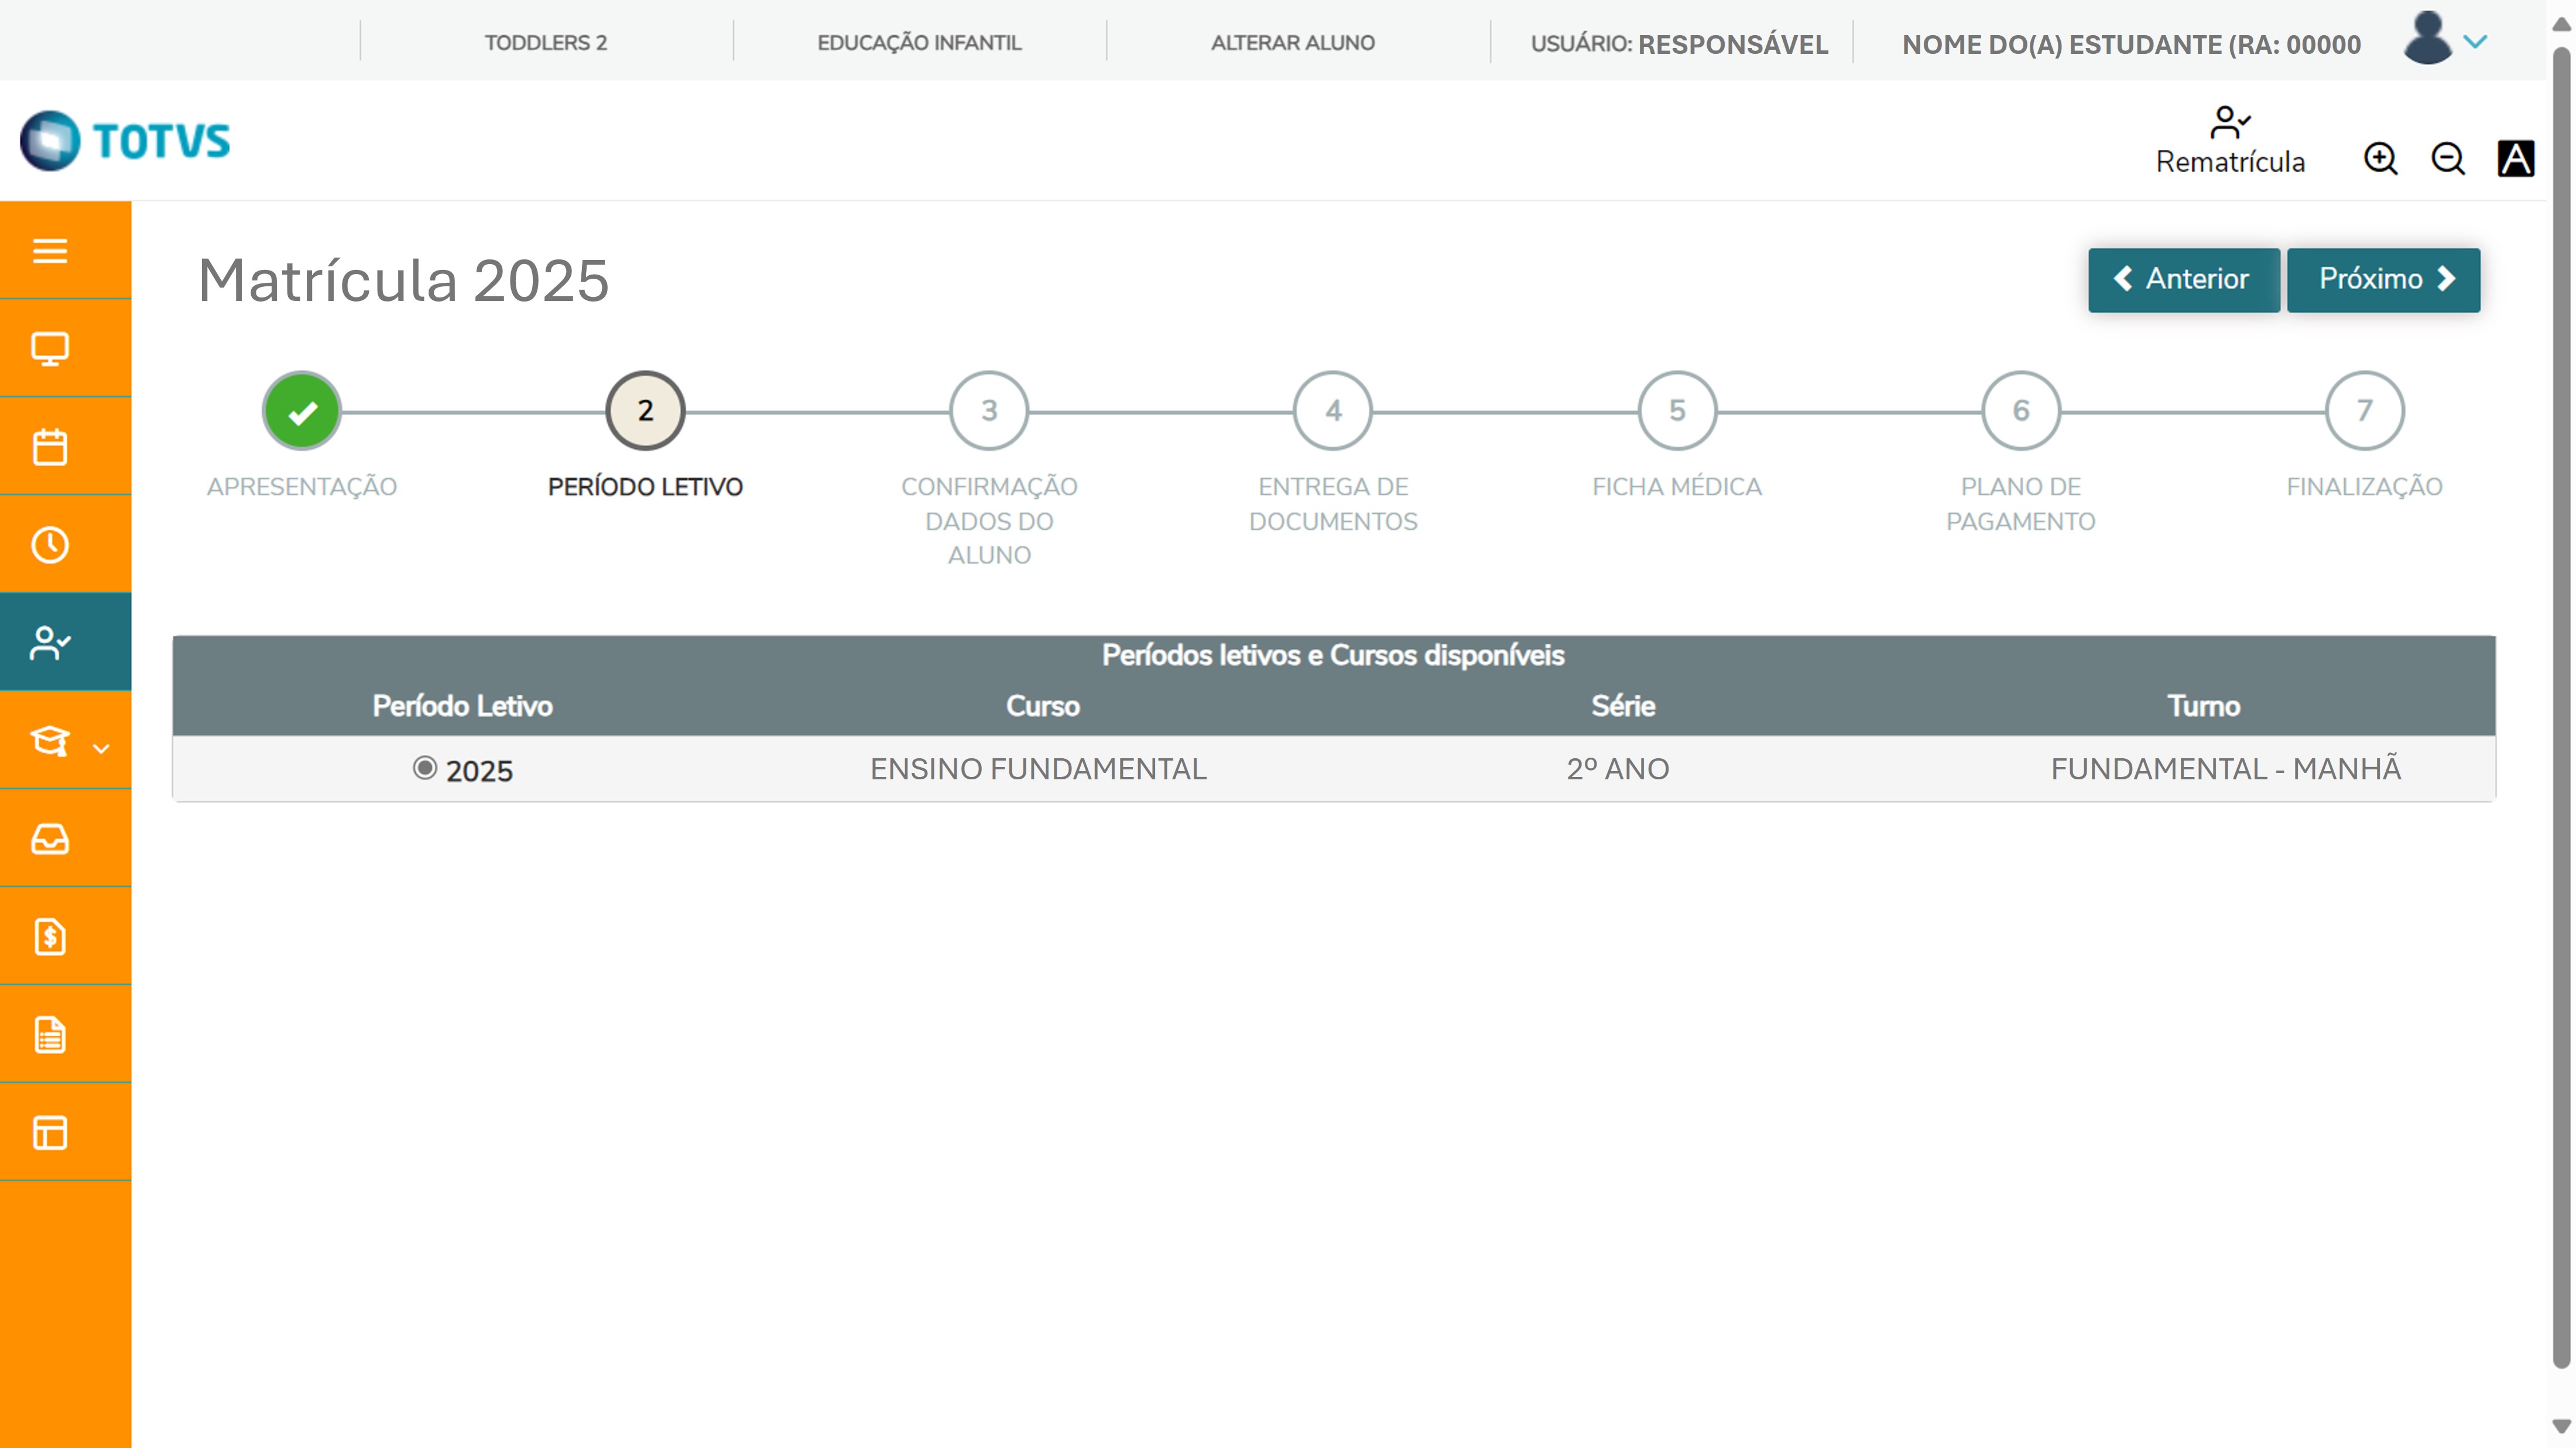Click the page vertical scrollbar
This screenshot has width=2576, height=1448.
point(2561,700)
